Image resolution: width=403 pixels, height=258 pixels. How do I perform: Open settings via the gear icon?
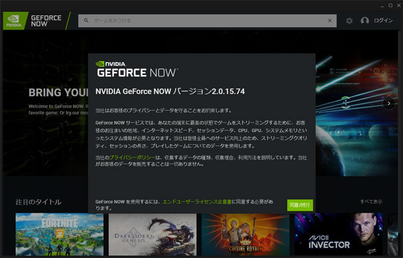click(349, 21)
